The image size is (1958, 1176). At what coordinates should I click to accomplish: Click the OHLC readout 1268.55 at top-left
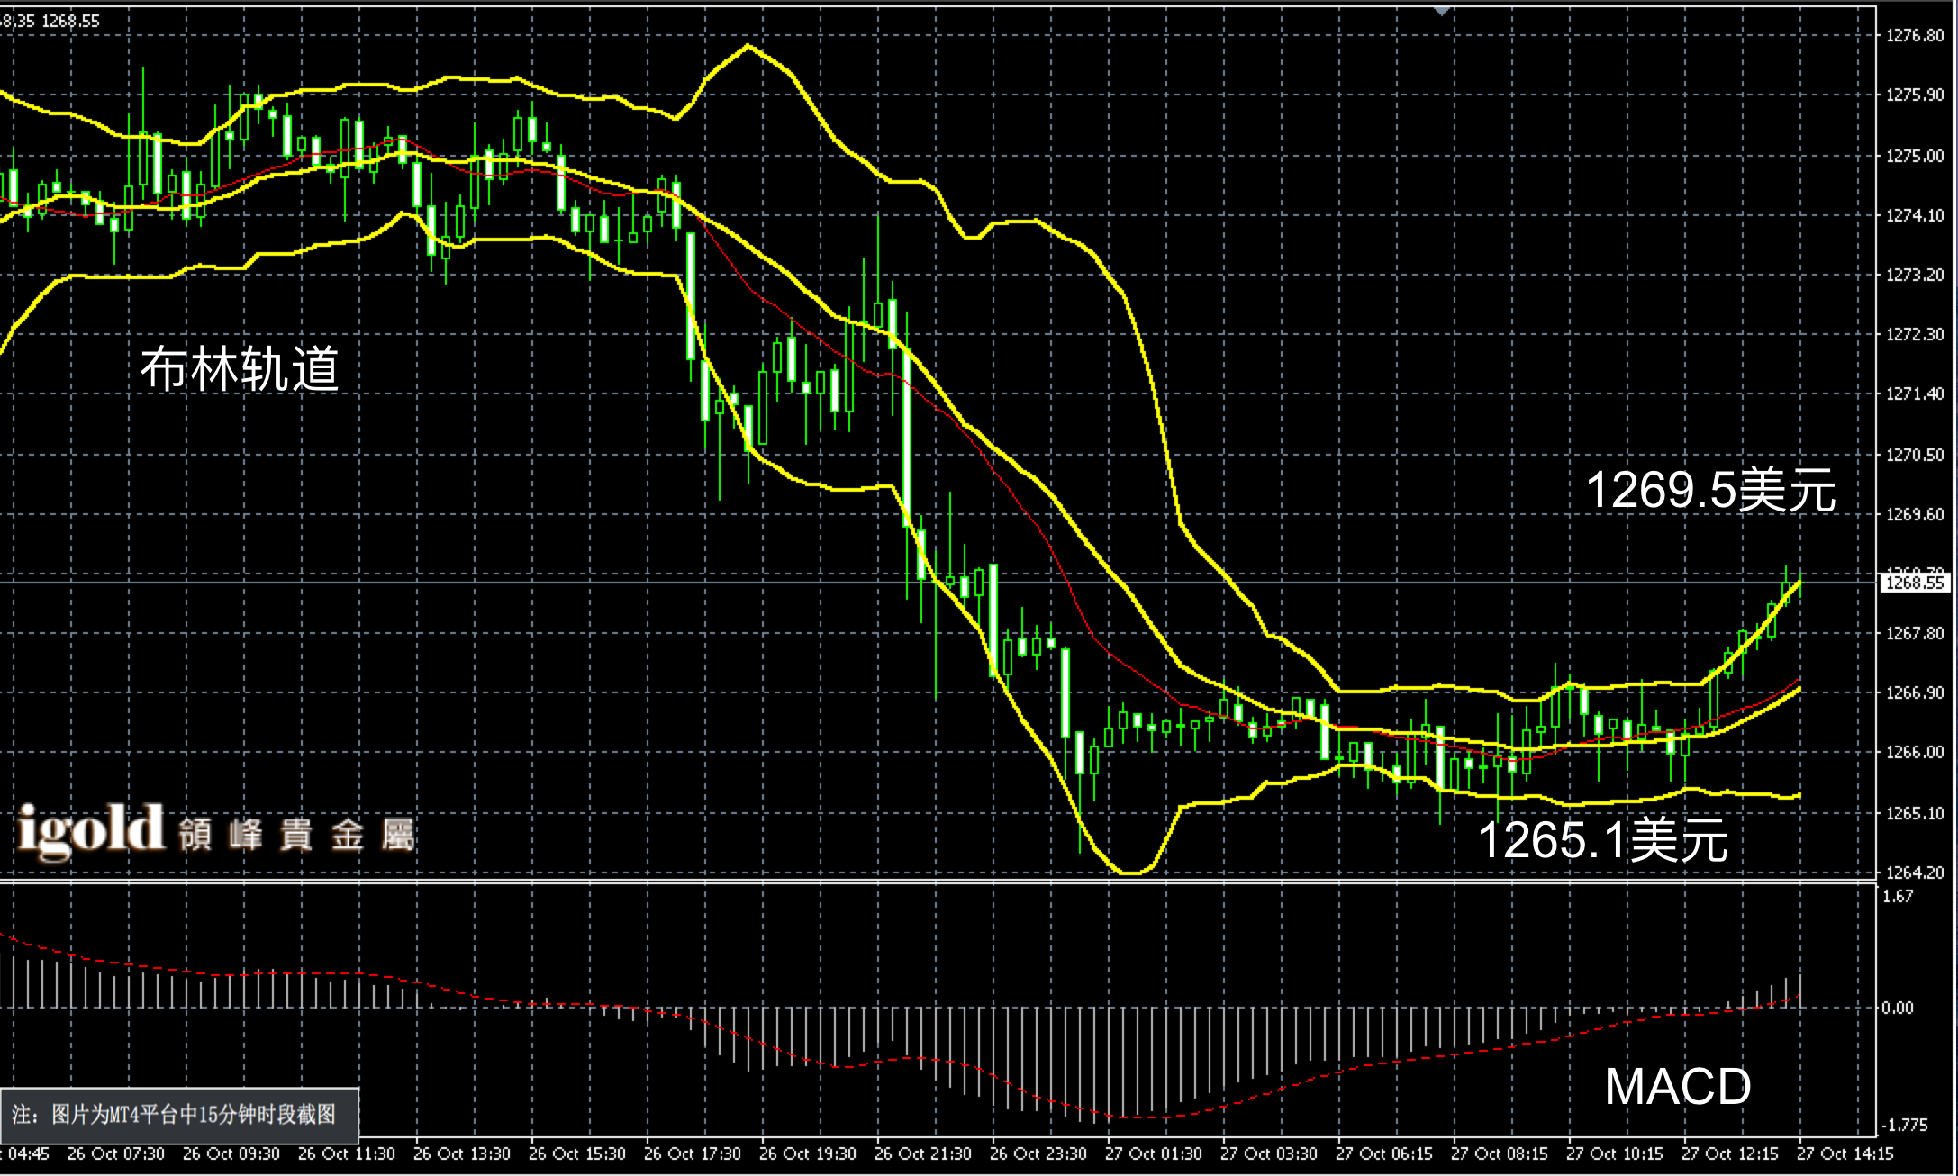70,21
